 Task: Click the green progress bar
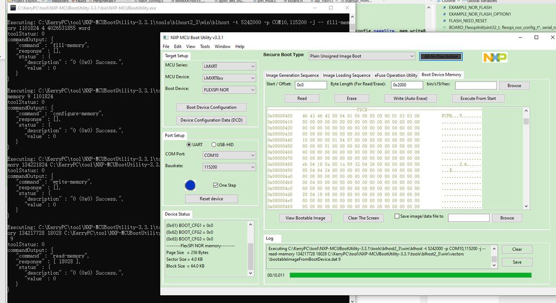click(x=411, y=275)
